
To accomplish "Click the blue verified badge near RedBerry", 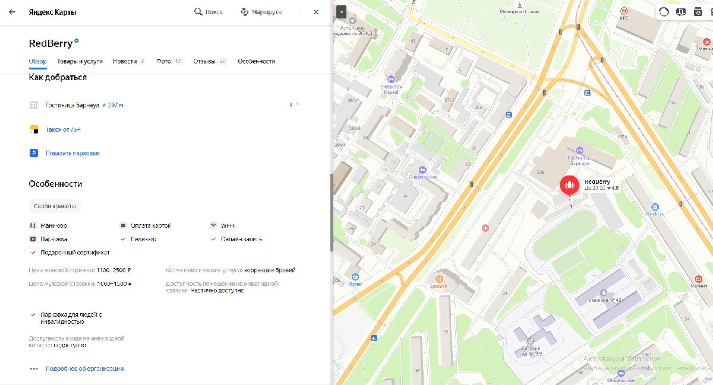I will point(77,42).
